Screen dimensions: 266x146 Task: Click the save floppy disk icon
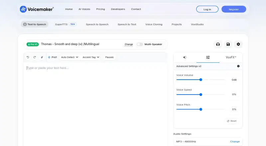[x=228, y=44]
